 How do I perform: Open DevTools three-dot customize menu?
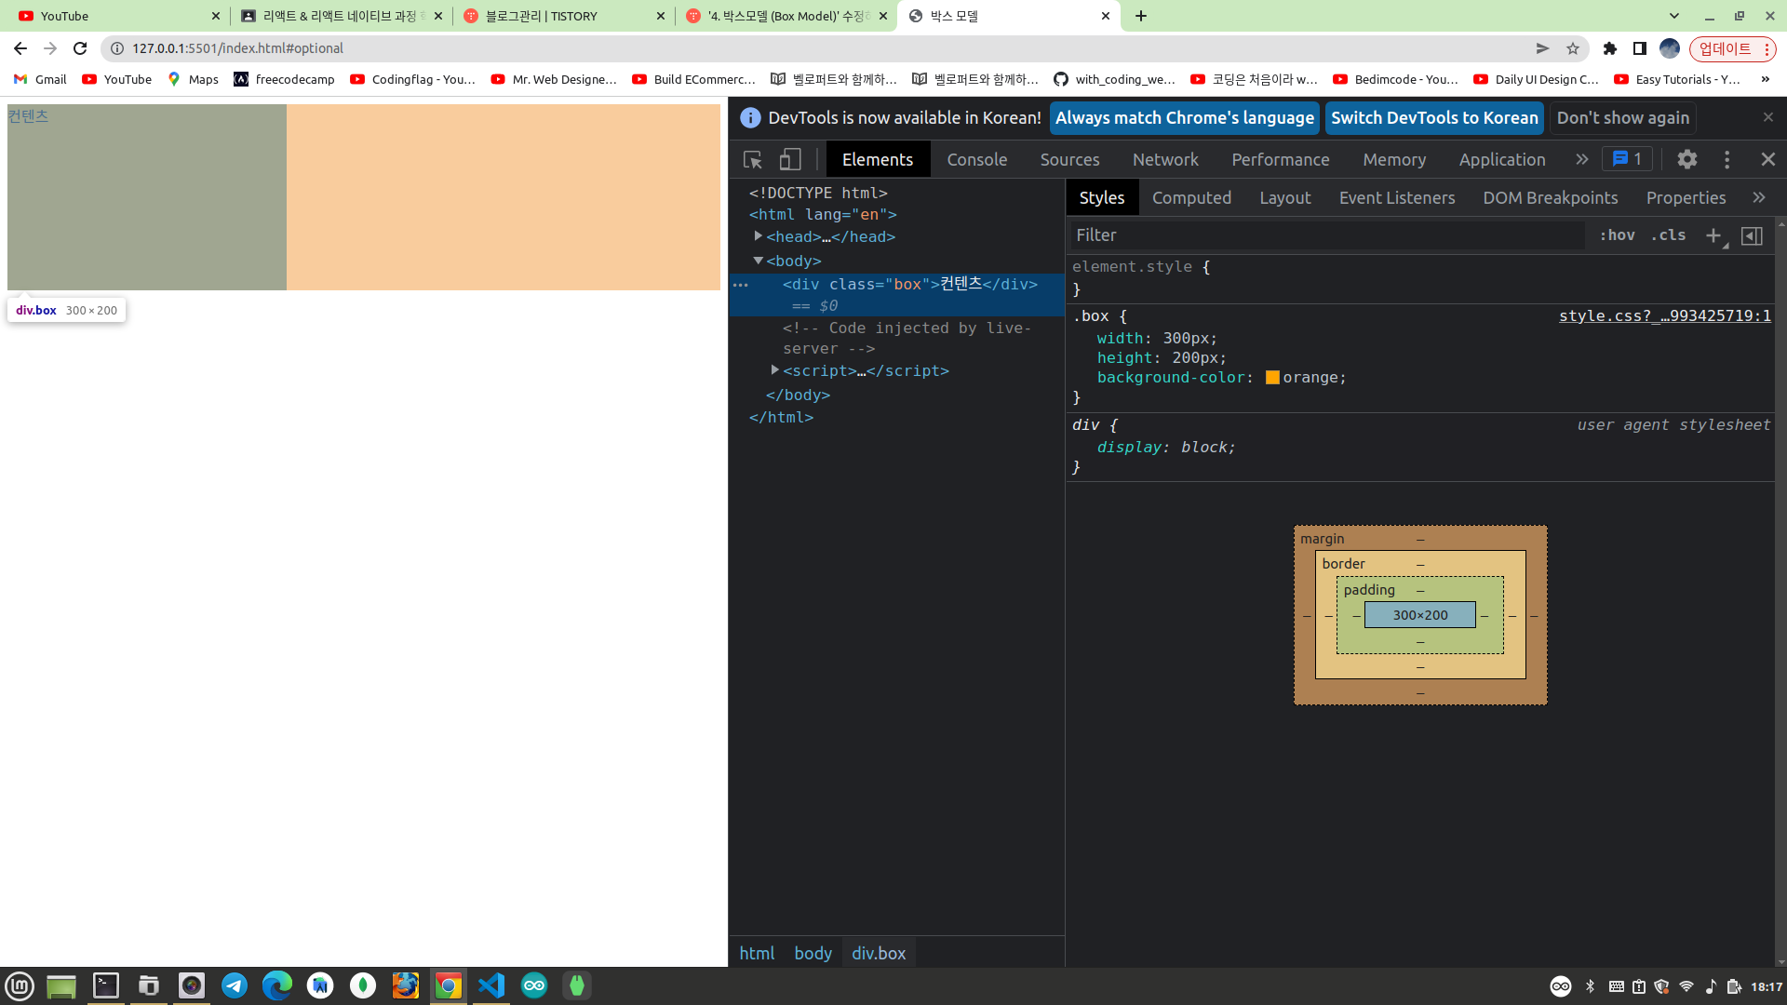point(1727,160)
